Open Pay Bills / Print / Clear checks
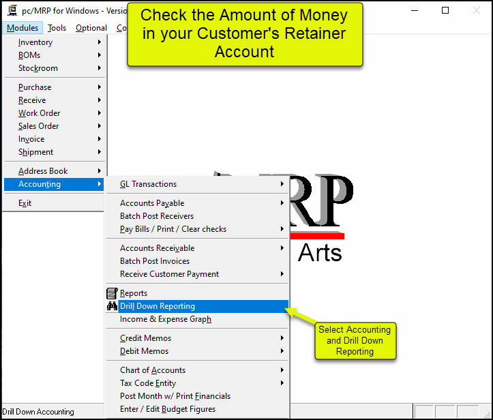Screen dimensions: 493x420 tap(197, 229)
